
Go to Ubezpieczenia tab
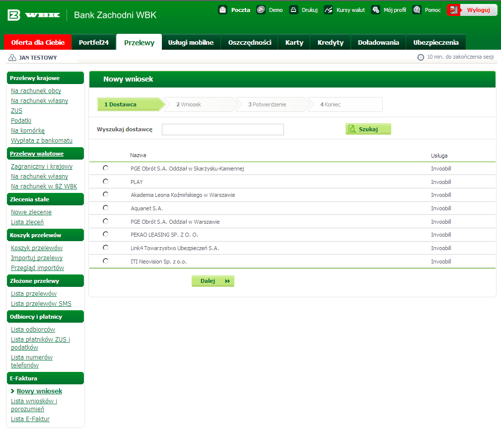point(436,42)
